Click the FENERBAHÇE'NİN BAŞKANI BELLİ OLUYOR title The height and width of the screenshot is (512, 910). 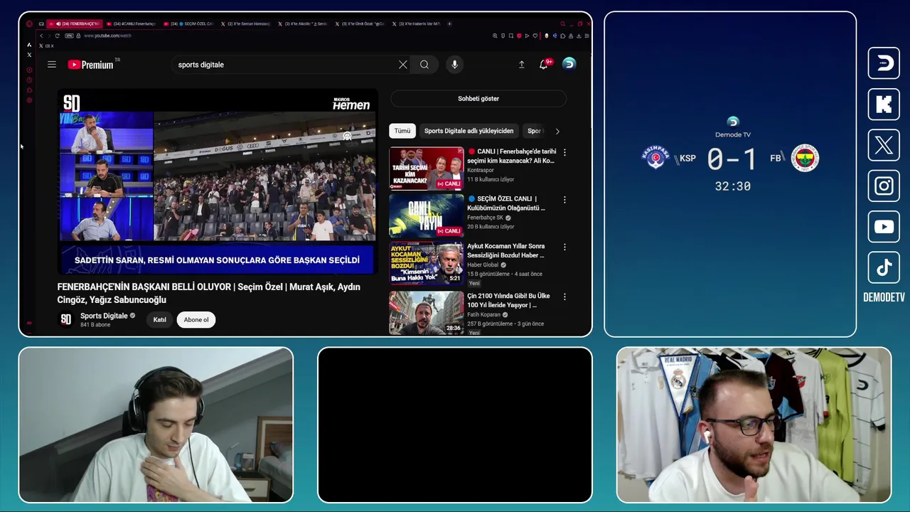209,293
